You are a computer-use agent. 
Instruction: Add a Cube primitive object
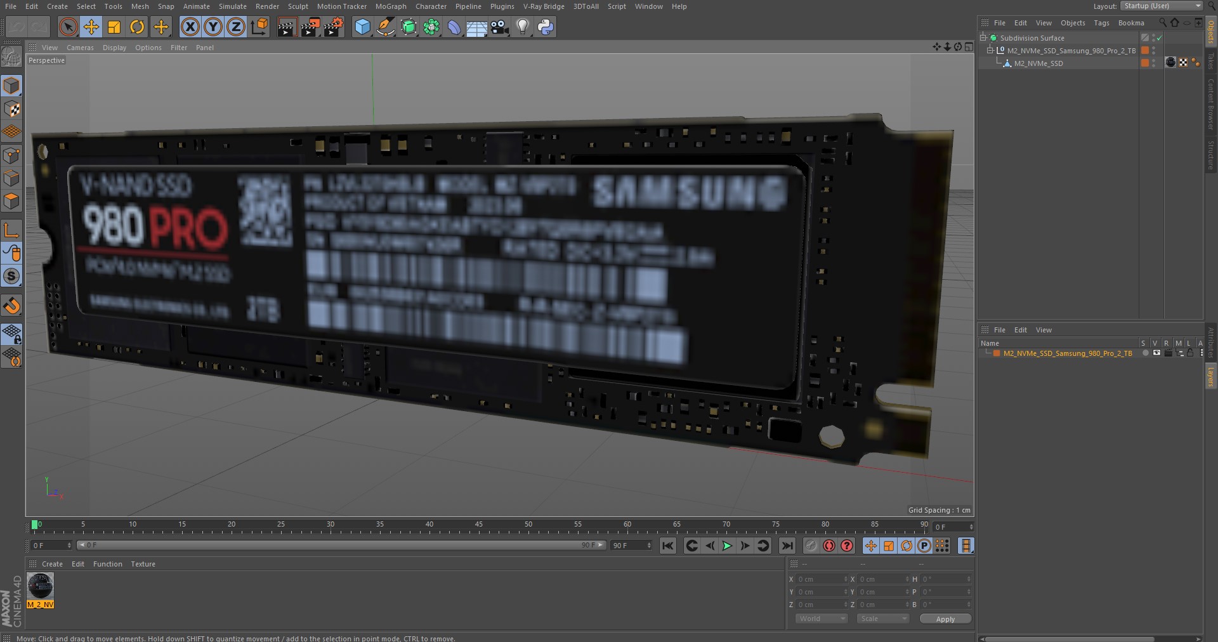click(x=362, y=27)
